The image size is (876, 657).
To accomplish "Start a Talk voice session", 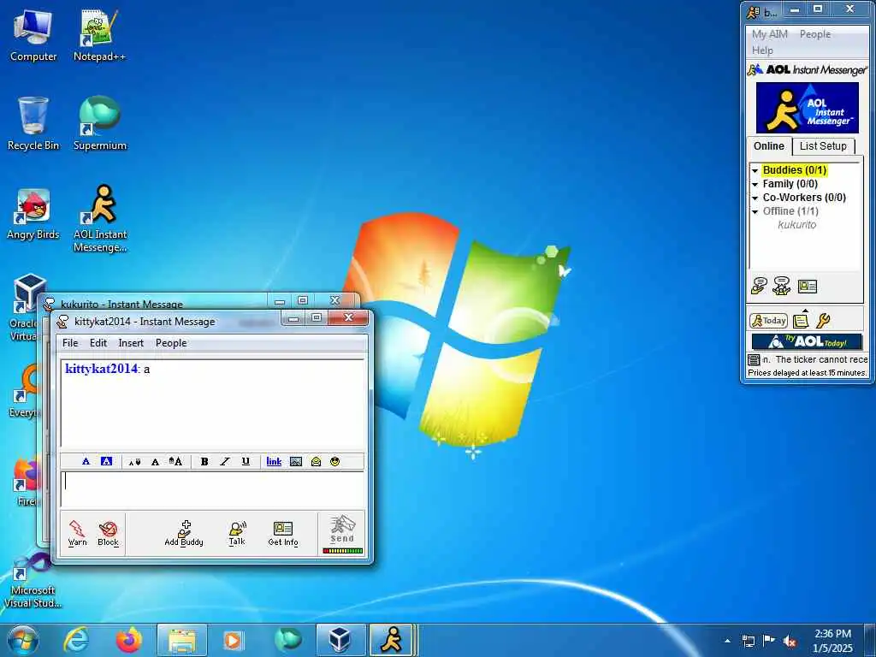I will [237, 533].
